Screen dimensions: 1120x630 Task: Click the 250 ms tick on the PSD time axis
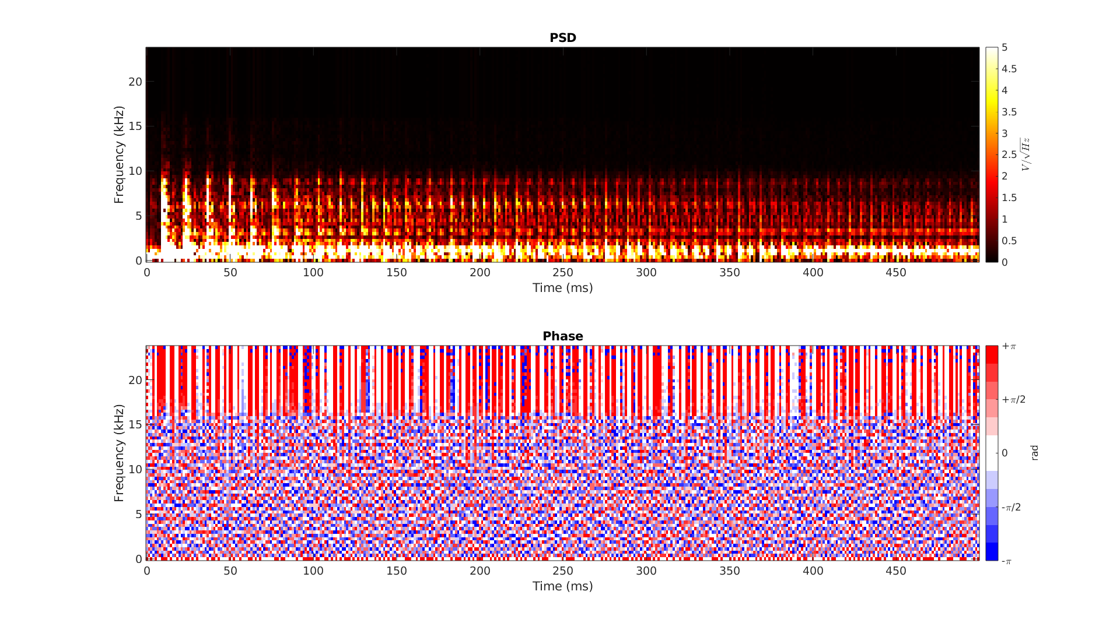[x=563, y=272]
